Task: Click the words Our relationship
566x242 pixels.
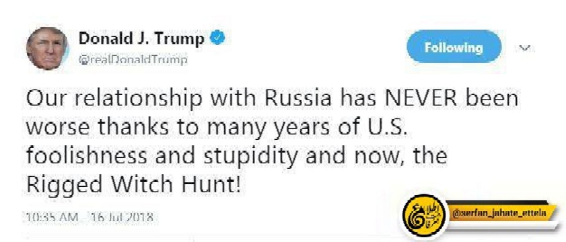Action: (x=114, y=99)
